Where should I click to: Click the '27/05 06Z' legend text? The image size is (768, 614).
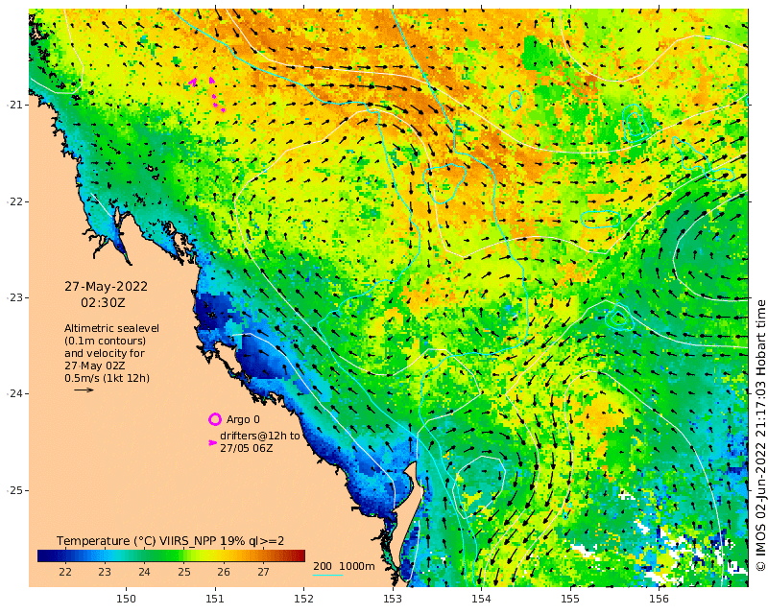[x=247, y=448]
